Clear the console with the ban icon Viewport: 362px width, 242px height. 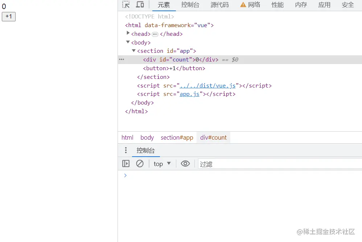coord(140,164)
